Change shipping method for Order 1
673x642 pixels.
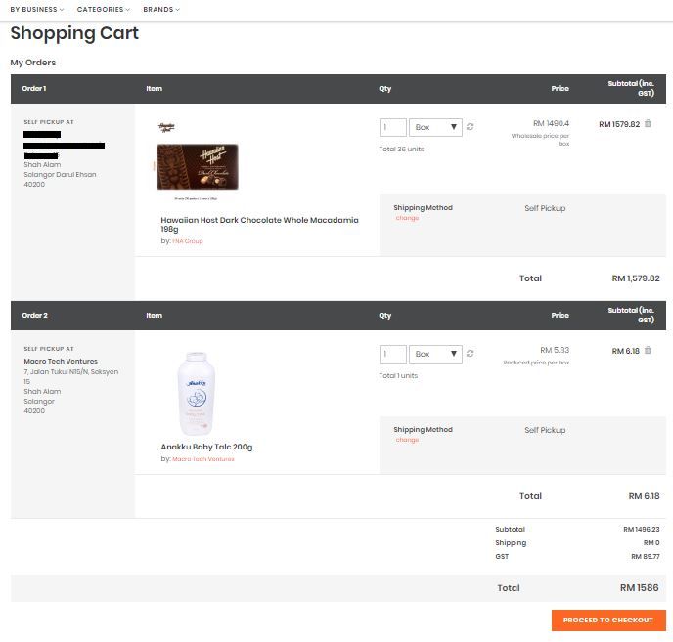[x=407, y=218]
